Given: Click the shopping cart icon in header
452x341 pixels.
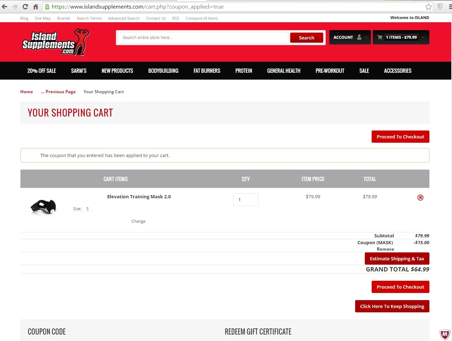Looking at the screenshot, I should [x=380, y=37].
